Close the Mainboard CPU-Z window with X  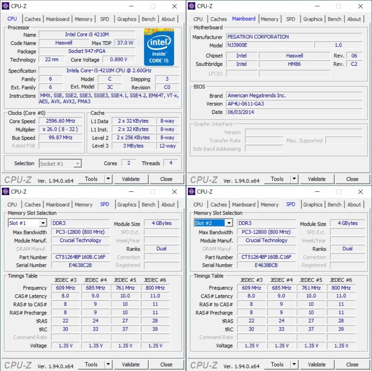[x=361, y=6]
